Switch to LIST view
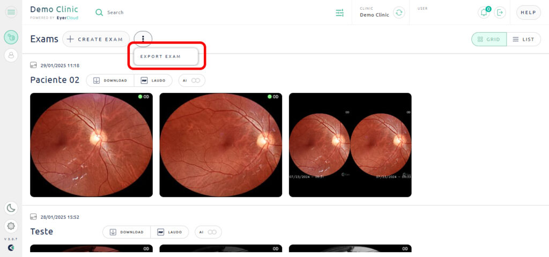This screenshot has height=257, width=549. pyautogui.click(x=523, y=39)
